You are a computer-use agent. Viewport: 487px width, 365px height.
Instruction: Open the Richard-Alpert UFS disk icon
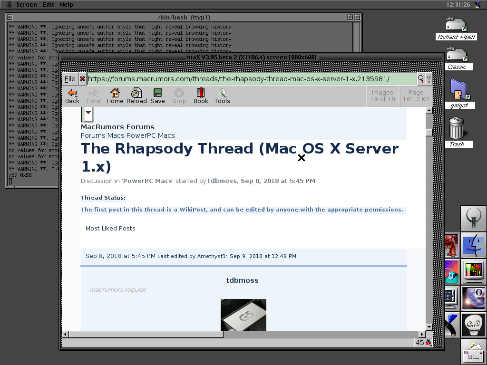click(x=456, y=28)
